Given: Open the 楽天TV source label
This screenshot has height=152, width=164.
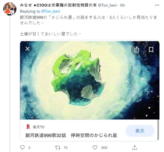Looking at the screenshot, I should 39,127.
